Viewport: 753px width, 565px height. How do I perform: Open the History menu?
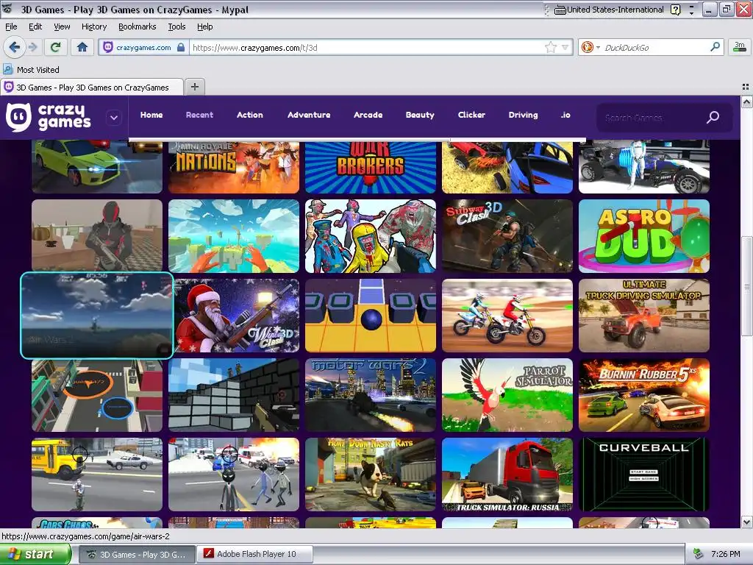pos(93,26)
